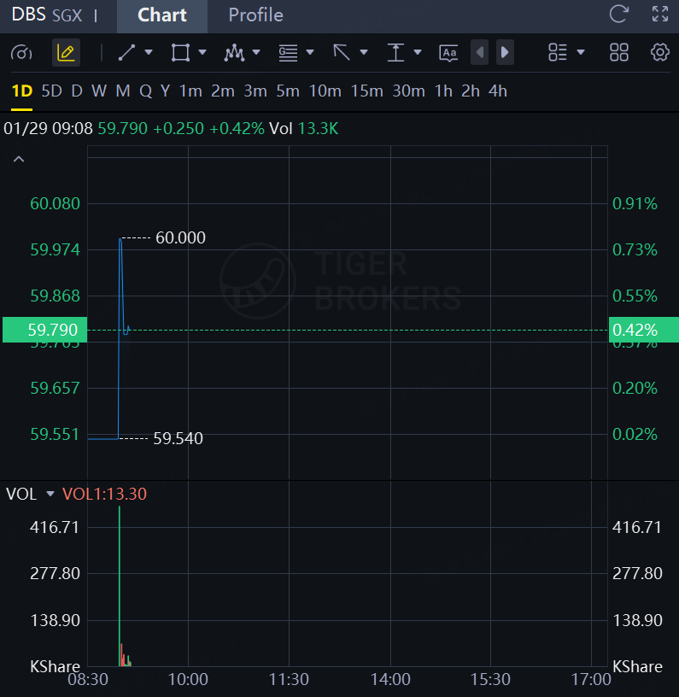Select the text annotation tool

(x=448, y=53)
